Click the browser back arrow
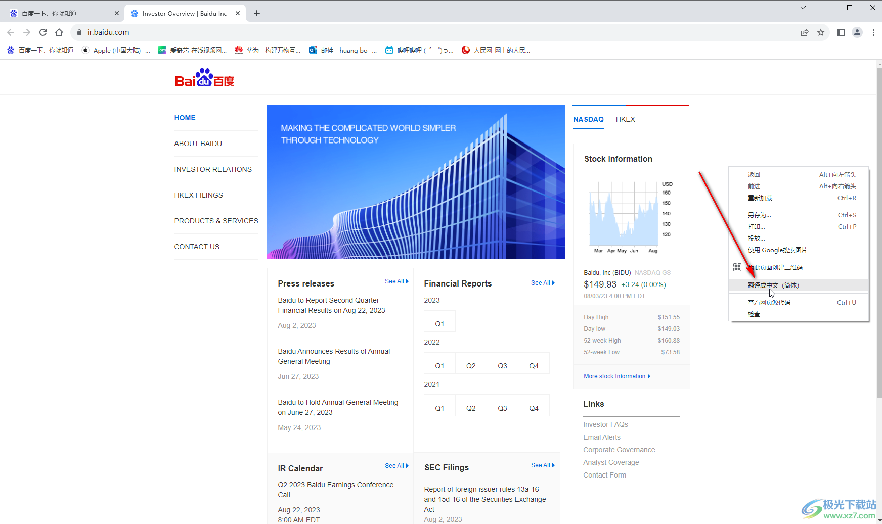 point(11,32)
